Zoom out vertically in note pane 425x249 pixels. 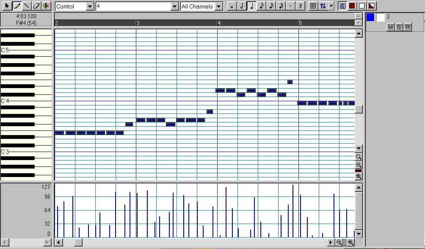[359, 165]
